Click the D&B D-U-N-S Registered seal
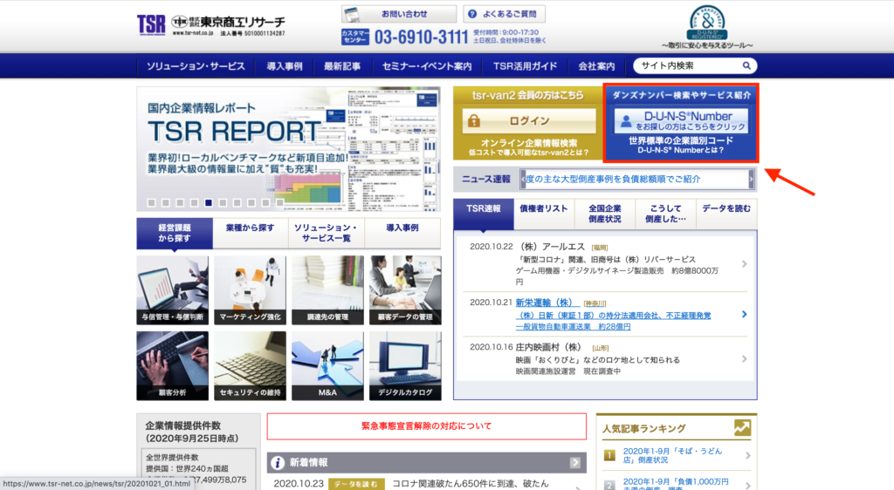The image size is (894, 490). [707, 22]
